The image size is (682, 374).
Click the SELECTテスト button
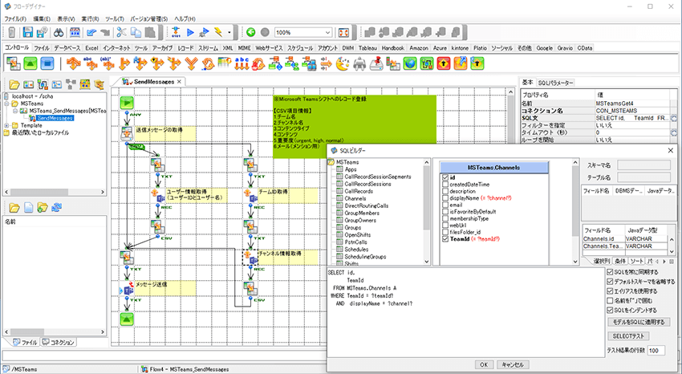point(628,336)
